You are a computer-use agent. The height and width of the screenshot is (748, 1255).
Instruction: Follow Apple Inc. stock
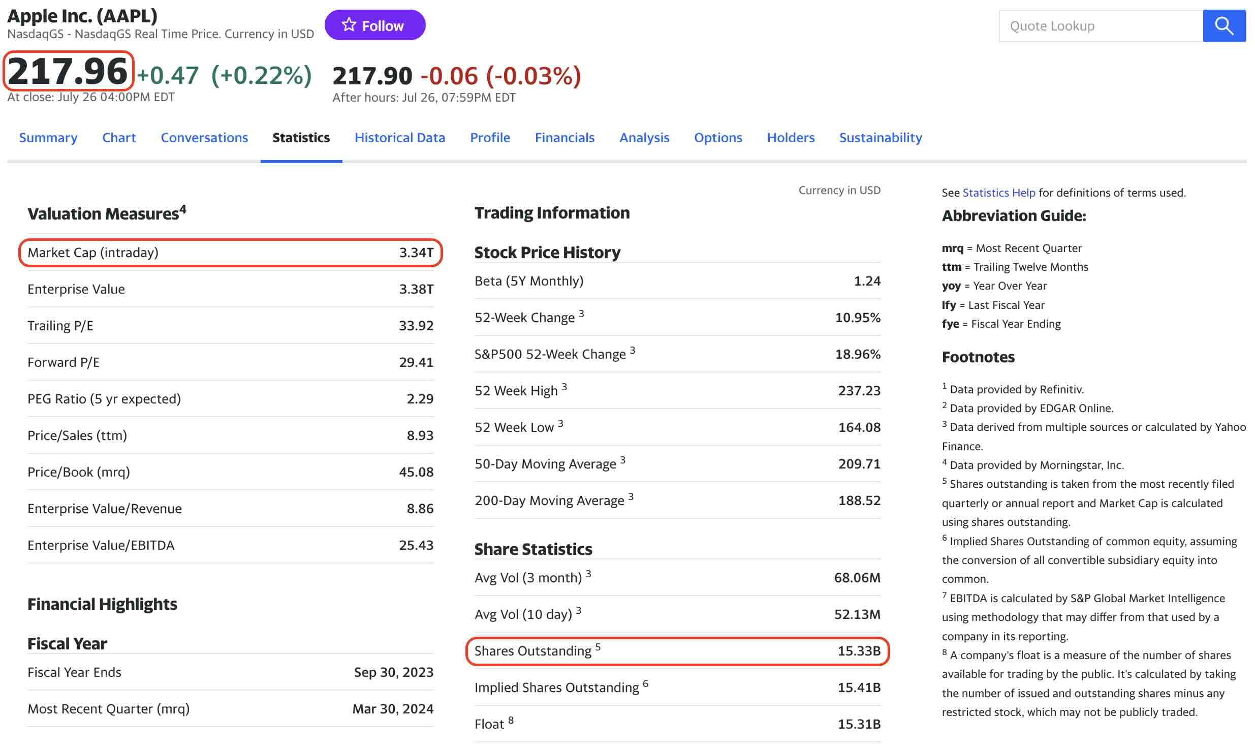click(375, 25)
